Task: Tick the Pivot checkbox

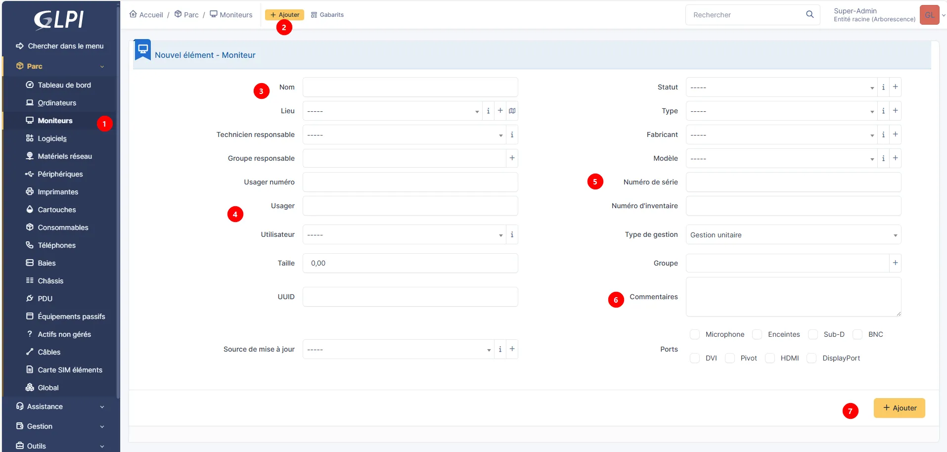Action: 730,358
